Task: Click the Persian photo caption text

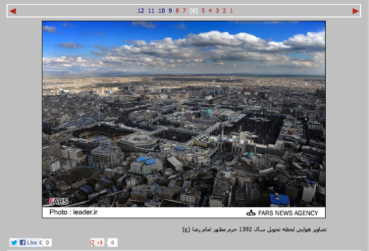Action: (254, 229)
